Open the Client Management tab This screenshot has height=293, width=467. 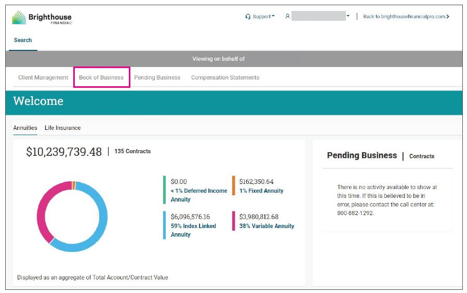(43, 77)
